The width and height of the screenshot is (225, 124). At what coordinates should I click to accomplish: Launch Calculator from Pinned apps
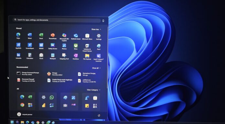click(30, 56)
